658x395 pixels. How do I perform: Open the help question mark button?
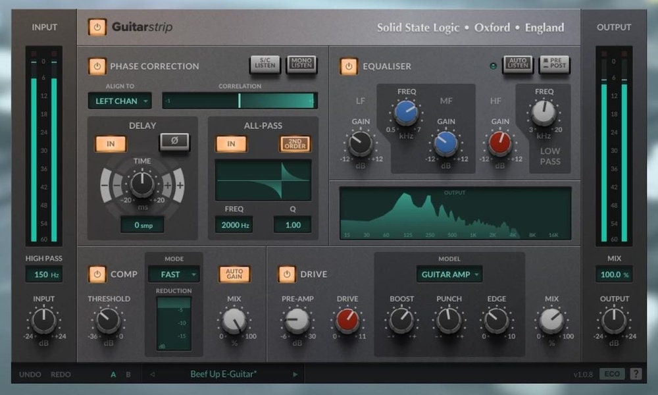pos(636,373)
